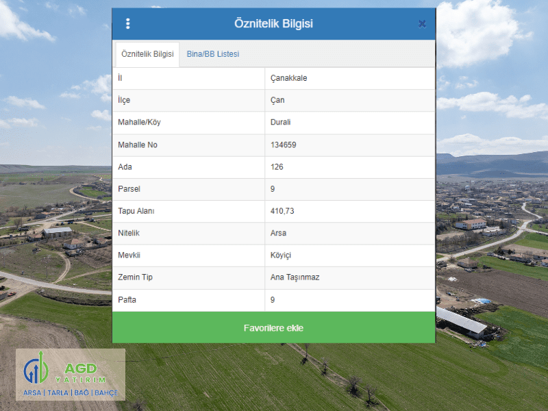Select the Ada value 126
Viewport: 548px width, 411px height.
pyautogui.click(x=277, y=167)
